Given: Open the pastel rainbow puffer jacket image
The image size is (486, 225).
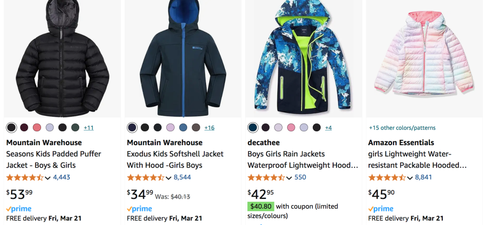Looking at the screenshot, I should 424,58.
